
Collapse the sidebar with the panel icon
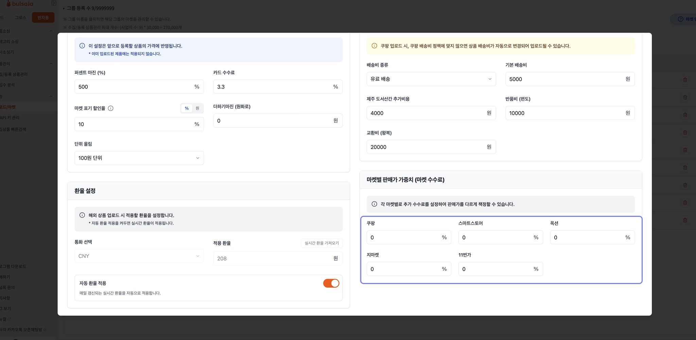pyautogui.click(x=54, y=3)
